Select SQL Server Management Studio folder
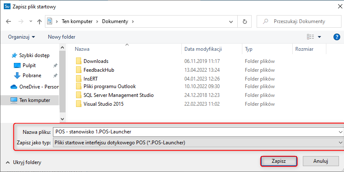 (x=118, y=95)
